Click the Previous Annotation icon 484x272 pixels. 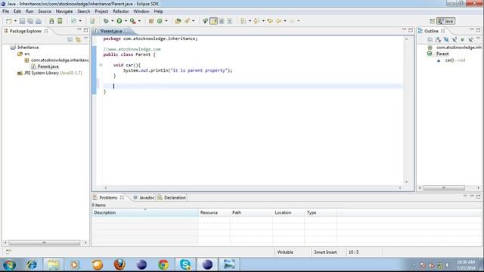256,21
